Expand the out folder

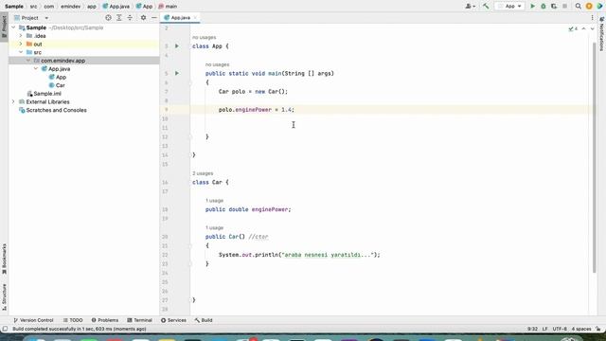pyautogui.click(x=21, y=45)
